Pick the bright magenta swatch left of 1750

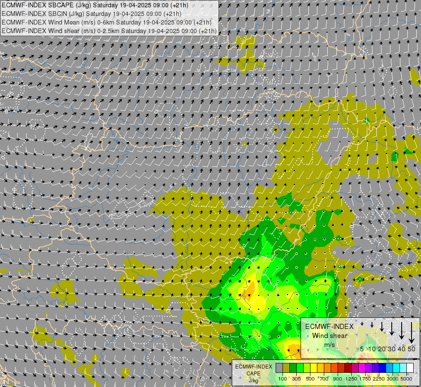pos(362,368)
